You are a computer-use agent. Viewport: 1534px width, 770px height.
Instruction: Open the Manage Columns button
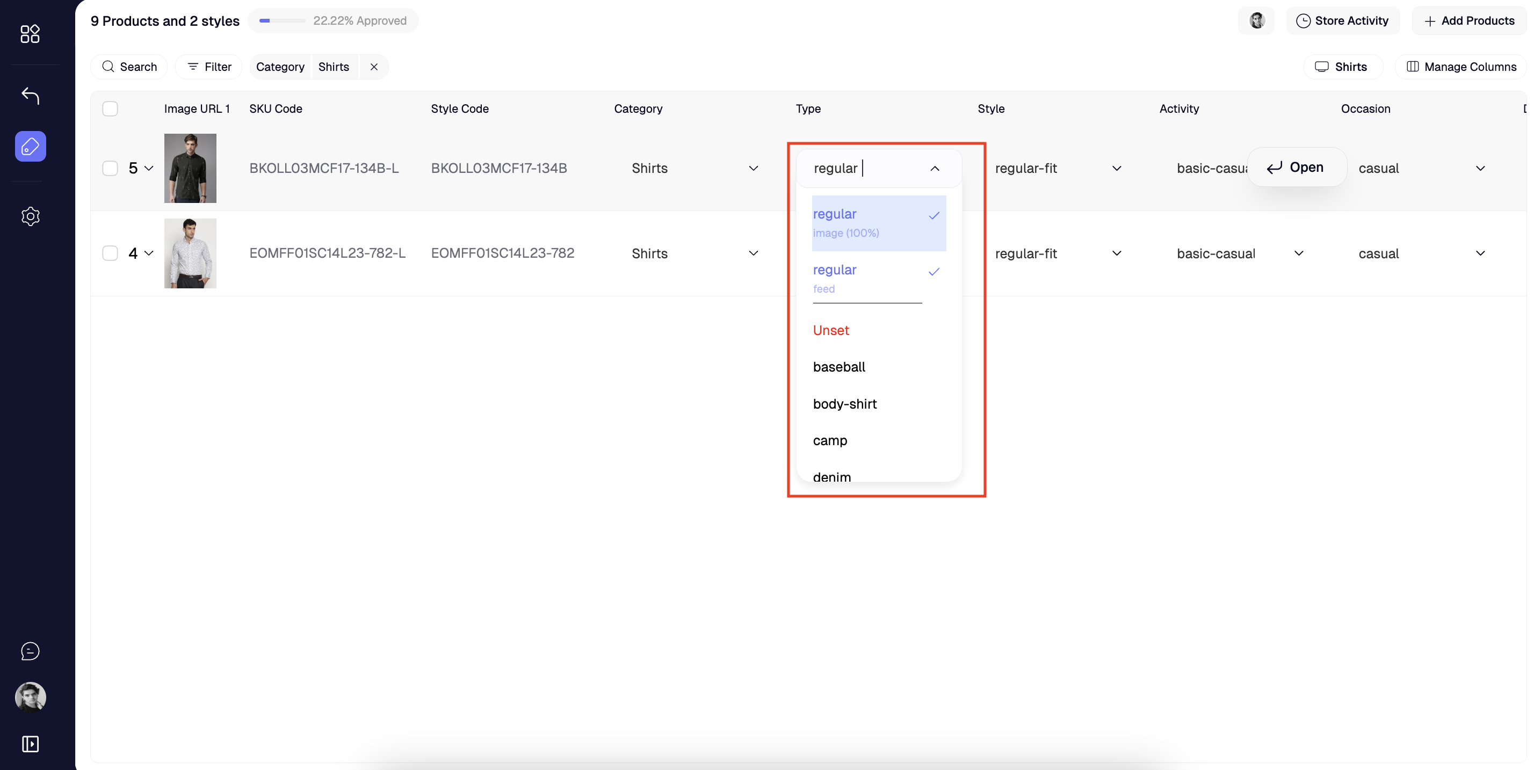pos(1461,67)
